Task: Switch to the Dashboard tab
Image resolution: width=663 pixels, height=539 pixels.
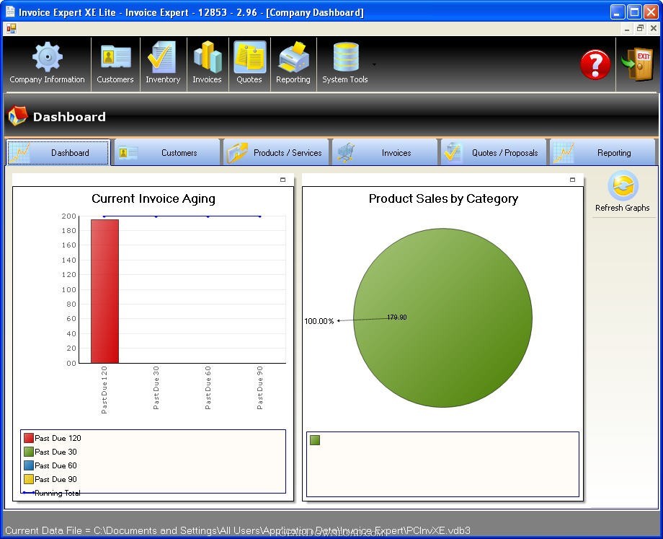Action: 58,152
